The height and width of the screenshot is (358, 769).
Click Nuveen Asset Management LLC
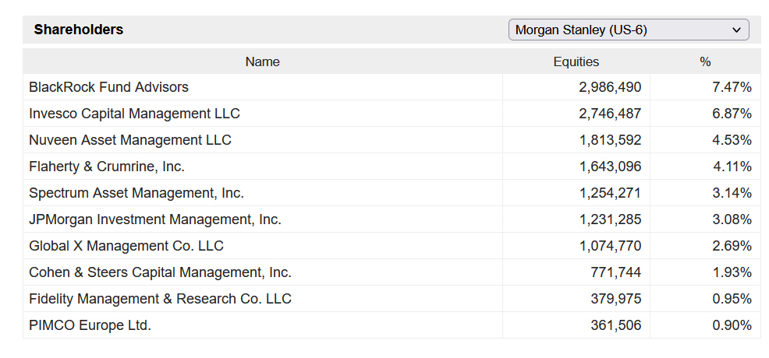click(130, 140)
